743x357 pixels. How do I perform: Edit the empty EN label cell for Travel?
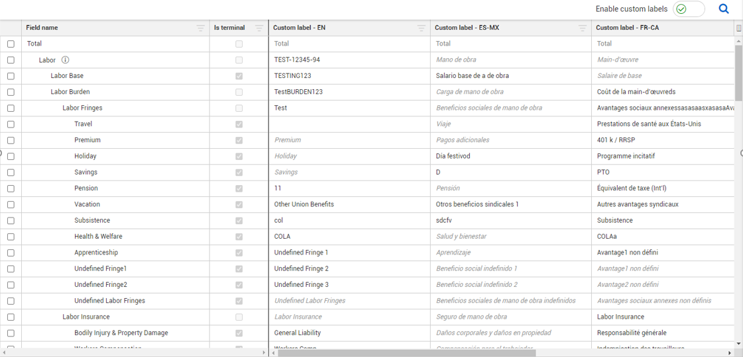350,124
